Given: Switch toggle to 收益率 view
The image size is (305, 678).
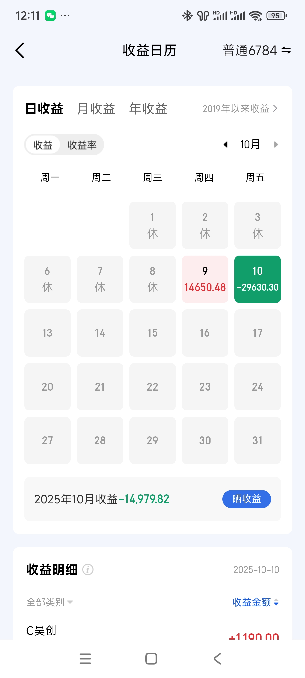Looking at the screenshot, I should coord(82,145).
